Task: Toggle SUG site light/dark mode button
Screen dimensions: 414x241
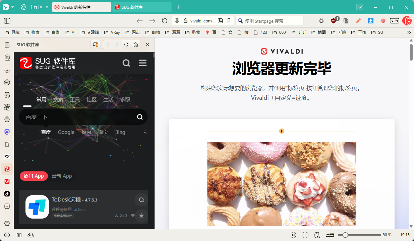Action: coord(141,216)
